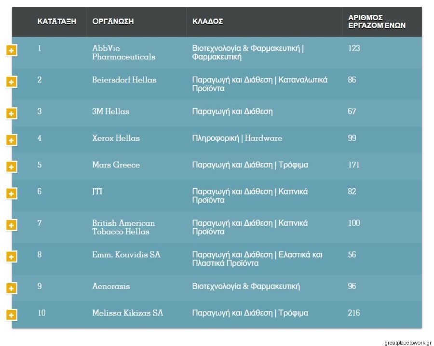Open plus icon next to Emm. Kouvidis SA

[x=12, y=257]
